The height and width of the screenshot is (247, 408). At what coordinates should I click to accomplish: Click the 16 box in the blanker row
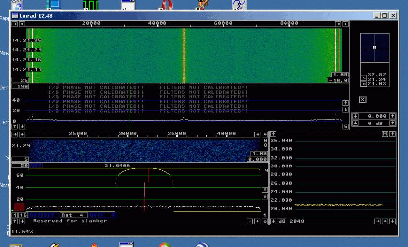pos(23,215)
